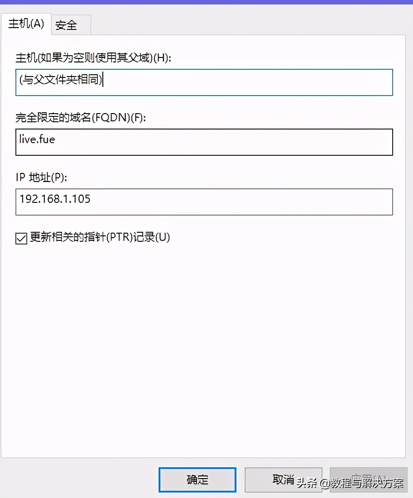Select the 主机(A) tab
Viewport: 413px width, 498px height.
[x=26, y=24]
